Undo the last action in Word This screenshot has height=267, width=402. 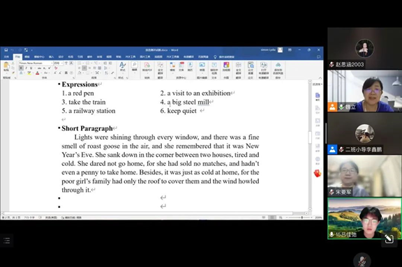(x=13, y=50)
